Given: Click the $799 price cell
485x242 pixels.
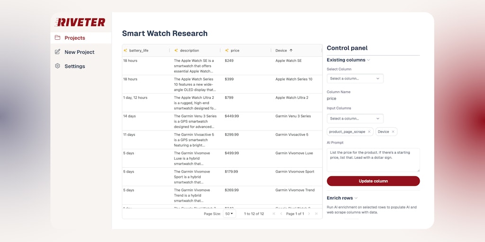Looking at the screenshot, I should pyautogui.click(x=229, y=98).
